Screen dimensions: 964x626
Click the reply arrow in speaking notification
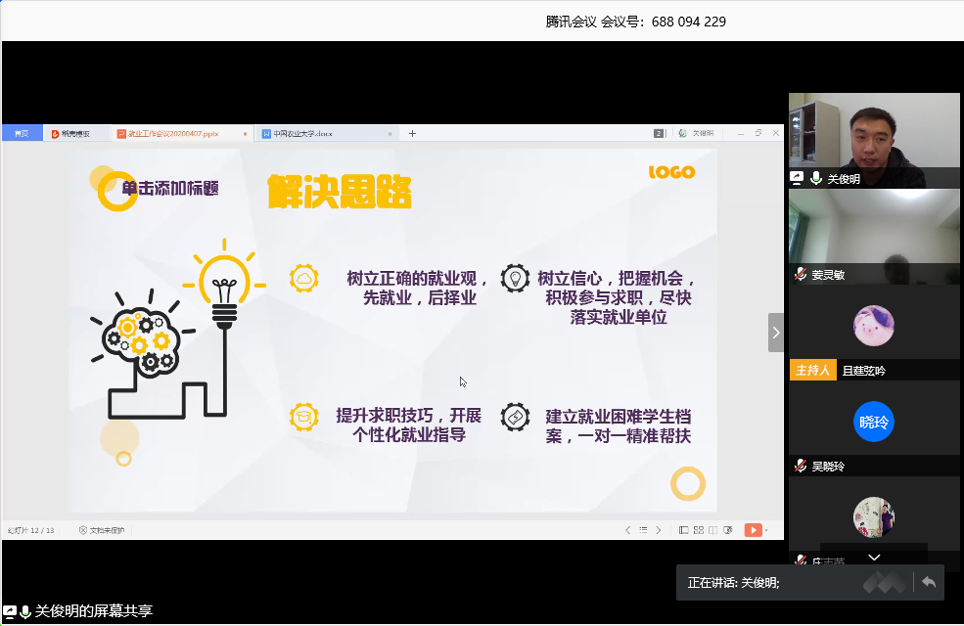point(929,582)
